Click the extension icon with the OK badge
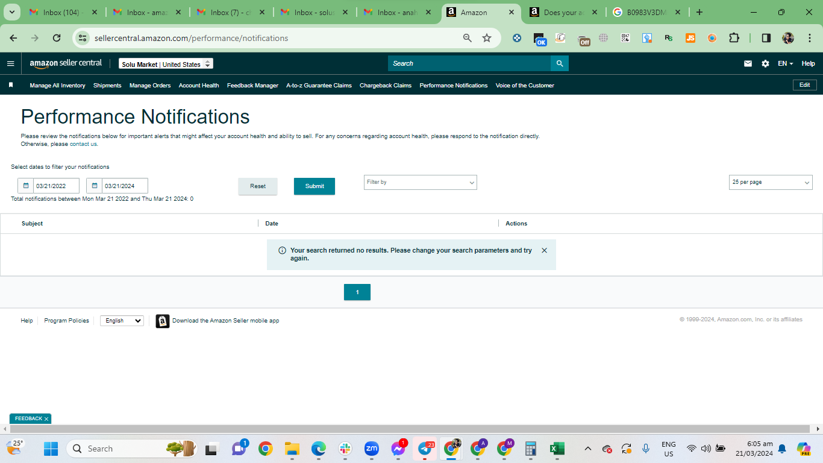 click(x=540, y=39)
